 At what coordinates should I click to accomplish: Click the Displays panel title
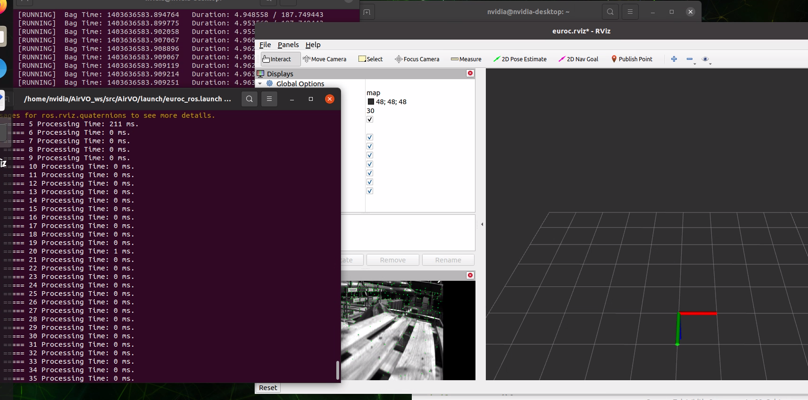(280, 73)
